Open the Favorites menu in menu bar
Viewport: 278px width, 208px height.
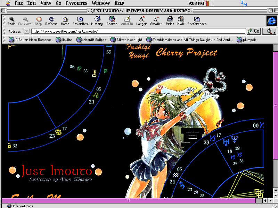click(76, 3)
